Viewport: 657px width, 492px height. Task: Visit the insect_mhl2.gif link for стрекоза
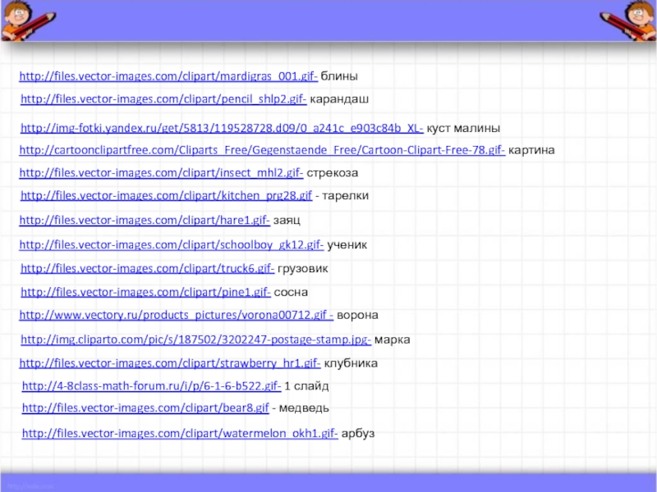[161, 174]
